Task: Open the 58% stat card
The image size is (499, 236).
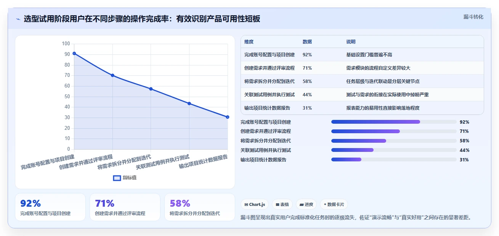Action: point(200,207)
